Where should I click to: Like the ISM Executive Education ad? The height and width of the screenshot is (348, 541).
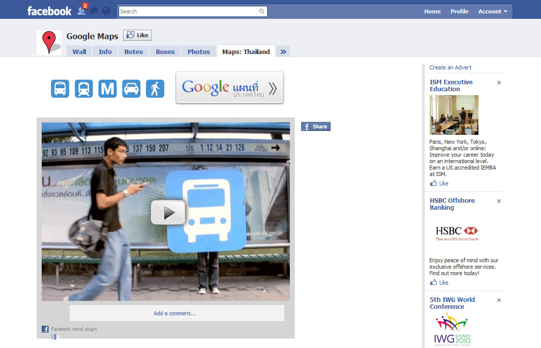pyautogui.click(x=439, y=183)
